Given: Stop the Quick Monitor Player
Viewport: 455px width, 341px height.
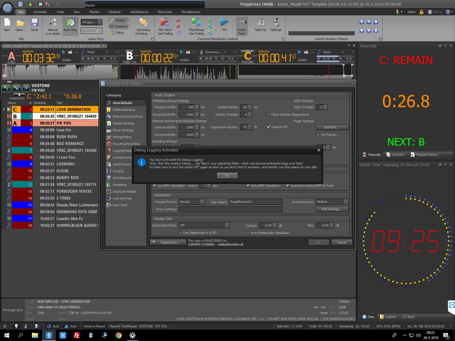Looking at the screenshot, I should coord(376,22).
